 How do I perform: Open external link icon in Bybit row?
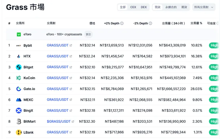click(x=71, y=45)
